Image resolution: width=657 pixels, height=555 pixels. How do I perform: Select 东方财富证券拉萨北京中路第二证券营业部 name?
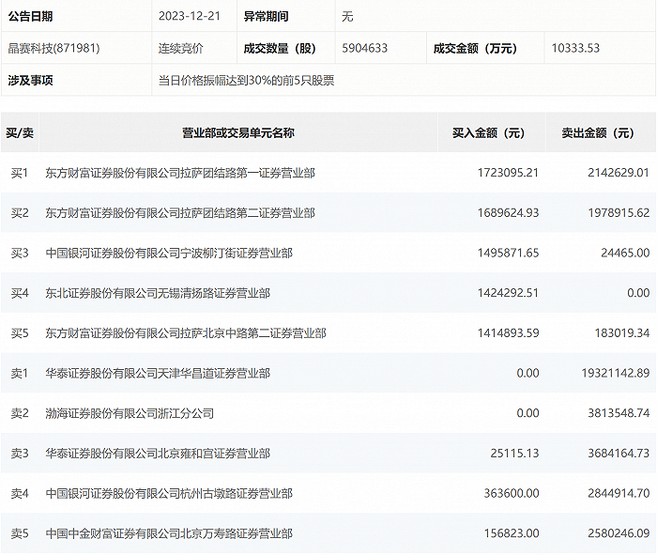click(x=186, y=333)
